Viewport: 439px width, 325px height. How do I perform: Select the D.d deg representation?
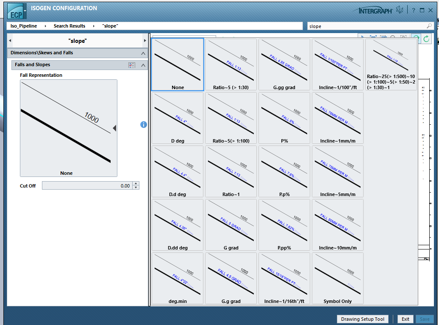(x=178, y=171)
